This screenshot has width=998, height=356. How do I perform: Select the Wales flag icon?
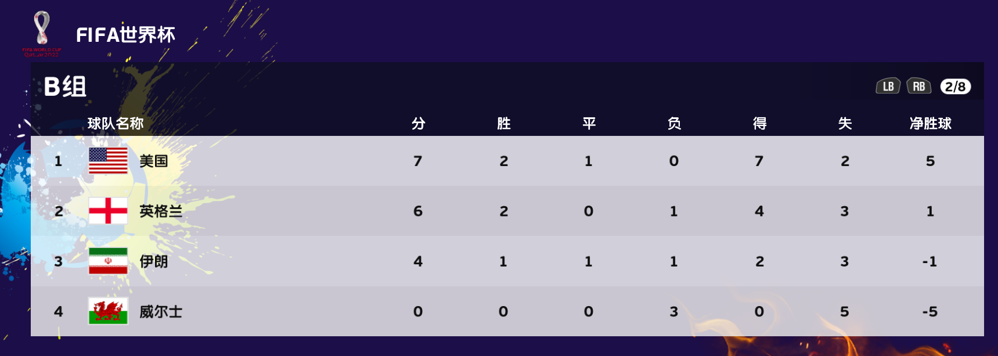coord(108,311)
